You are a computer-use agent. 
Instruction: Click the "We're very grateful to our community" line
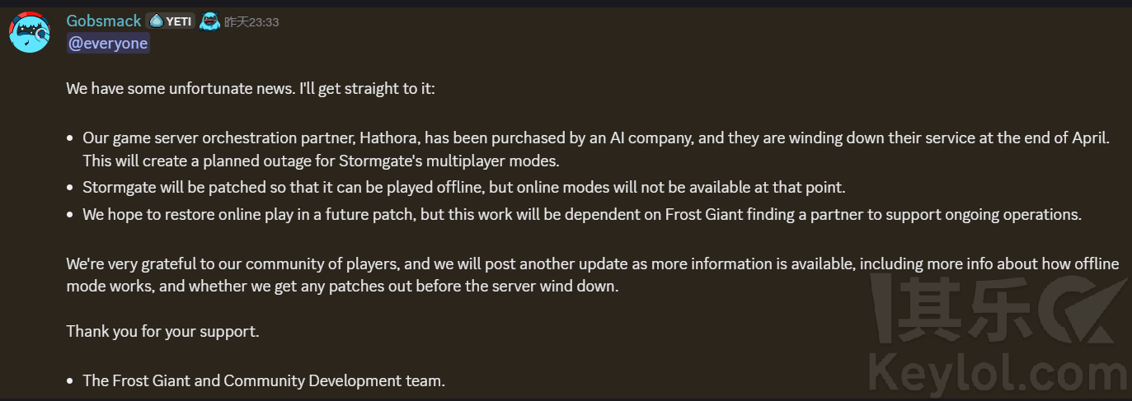click(x=592, y=264)
